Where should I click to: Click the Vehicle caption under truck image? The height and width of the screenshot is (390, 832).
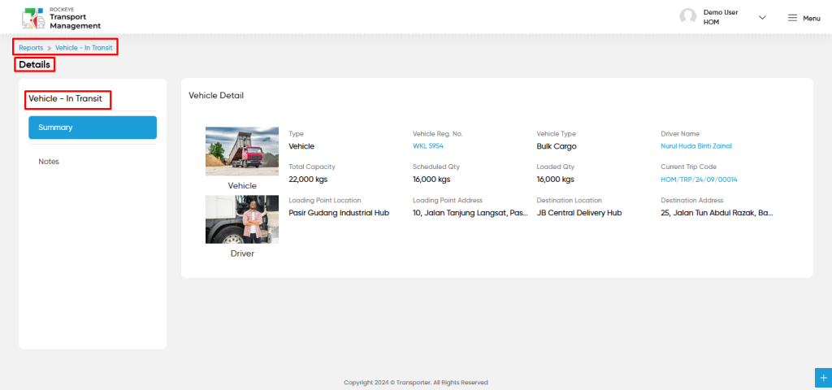[242, 186]
